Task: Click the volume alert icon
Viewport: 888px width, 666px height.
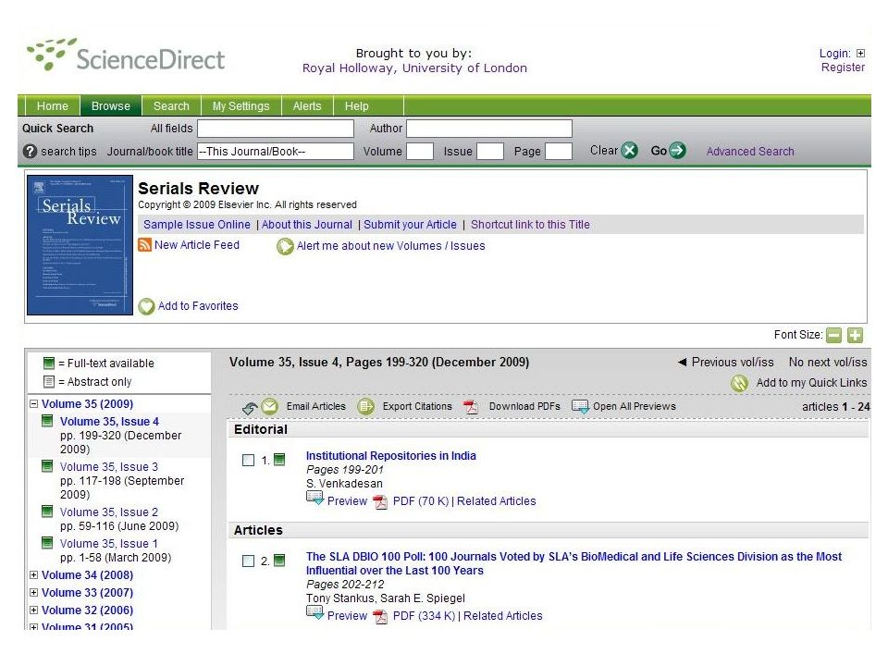Action: (285, 246)
